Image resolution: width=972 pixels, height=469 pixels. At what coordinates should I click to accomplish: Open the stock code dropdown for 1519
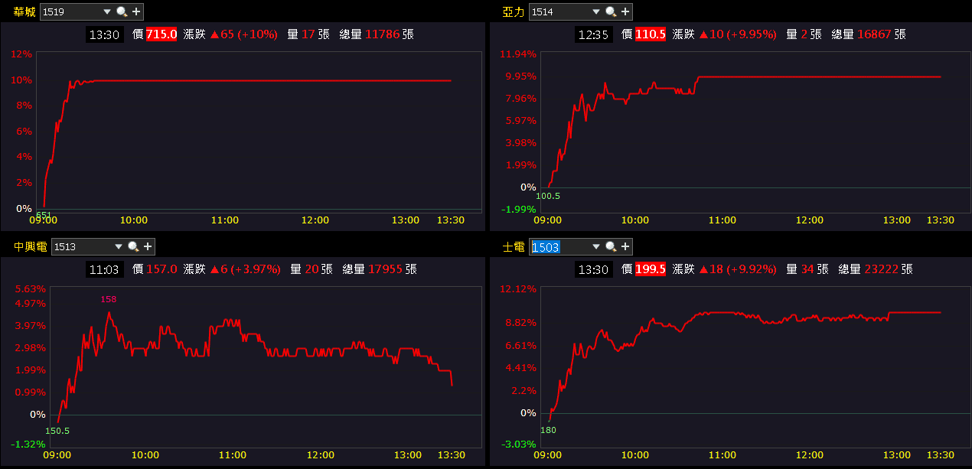[106, 11]
